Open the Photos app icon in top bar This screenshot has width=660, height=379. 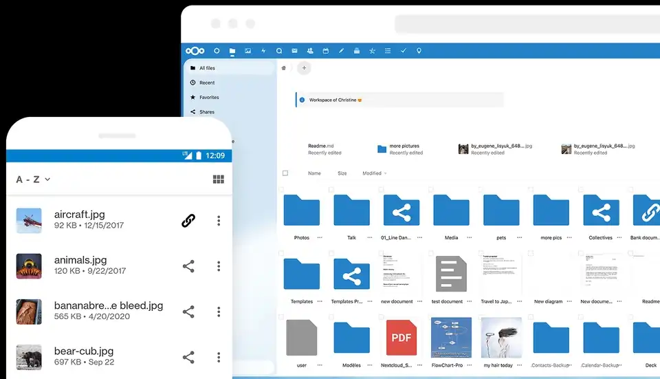coord(248,51)
